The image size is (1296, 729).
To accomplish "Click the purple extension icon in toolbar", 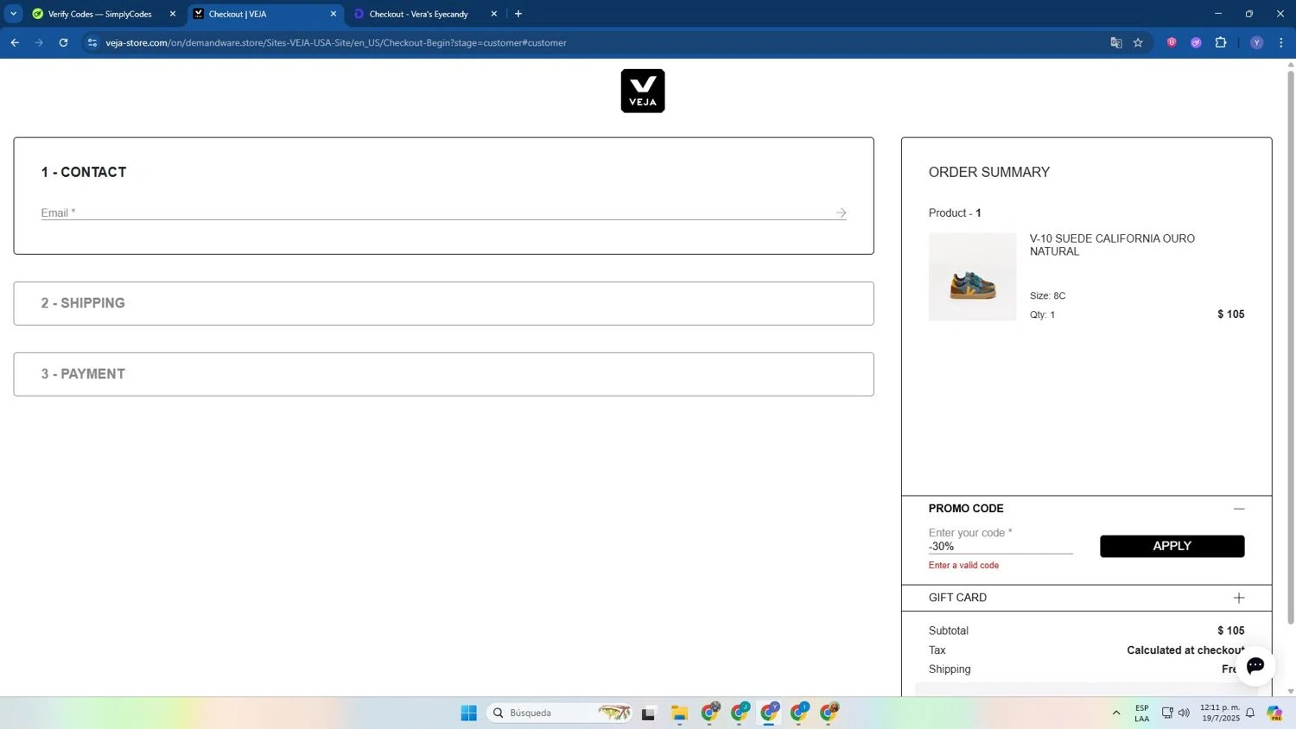I will (1196, 42).
